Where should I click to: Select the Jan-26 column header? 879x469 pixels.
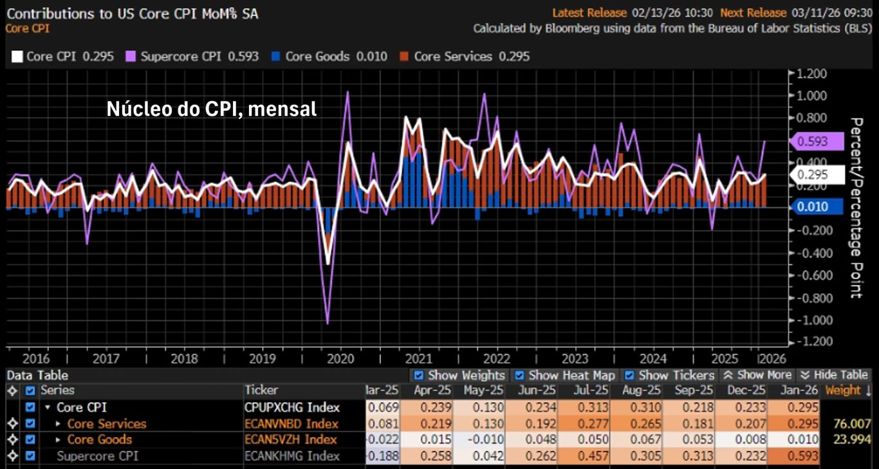pyautogui.click(x=793, y=391)
